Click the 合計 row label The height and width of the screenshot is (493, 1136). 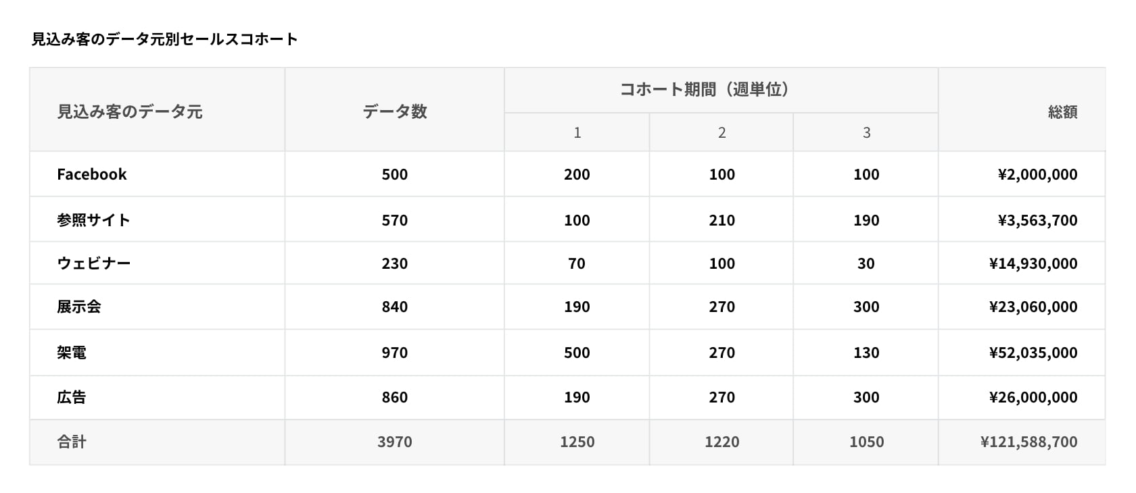(x=72, y=442)
